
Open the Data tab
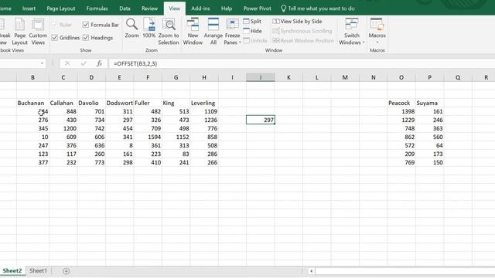125,8
